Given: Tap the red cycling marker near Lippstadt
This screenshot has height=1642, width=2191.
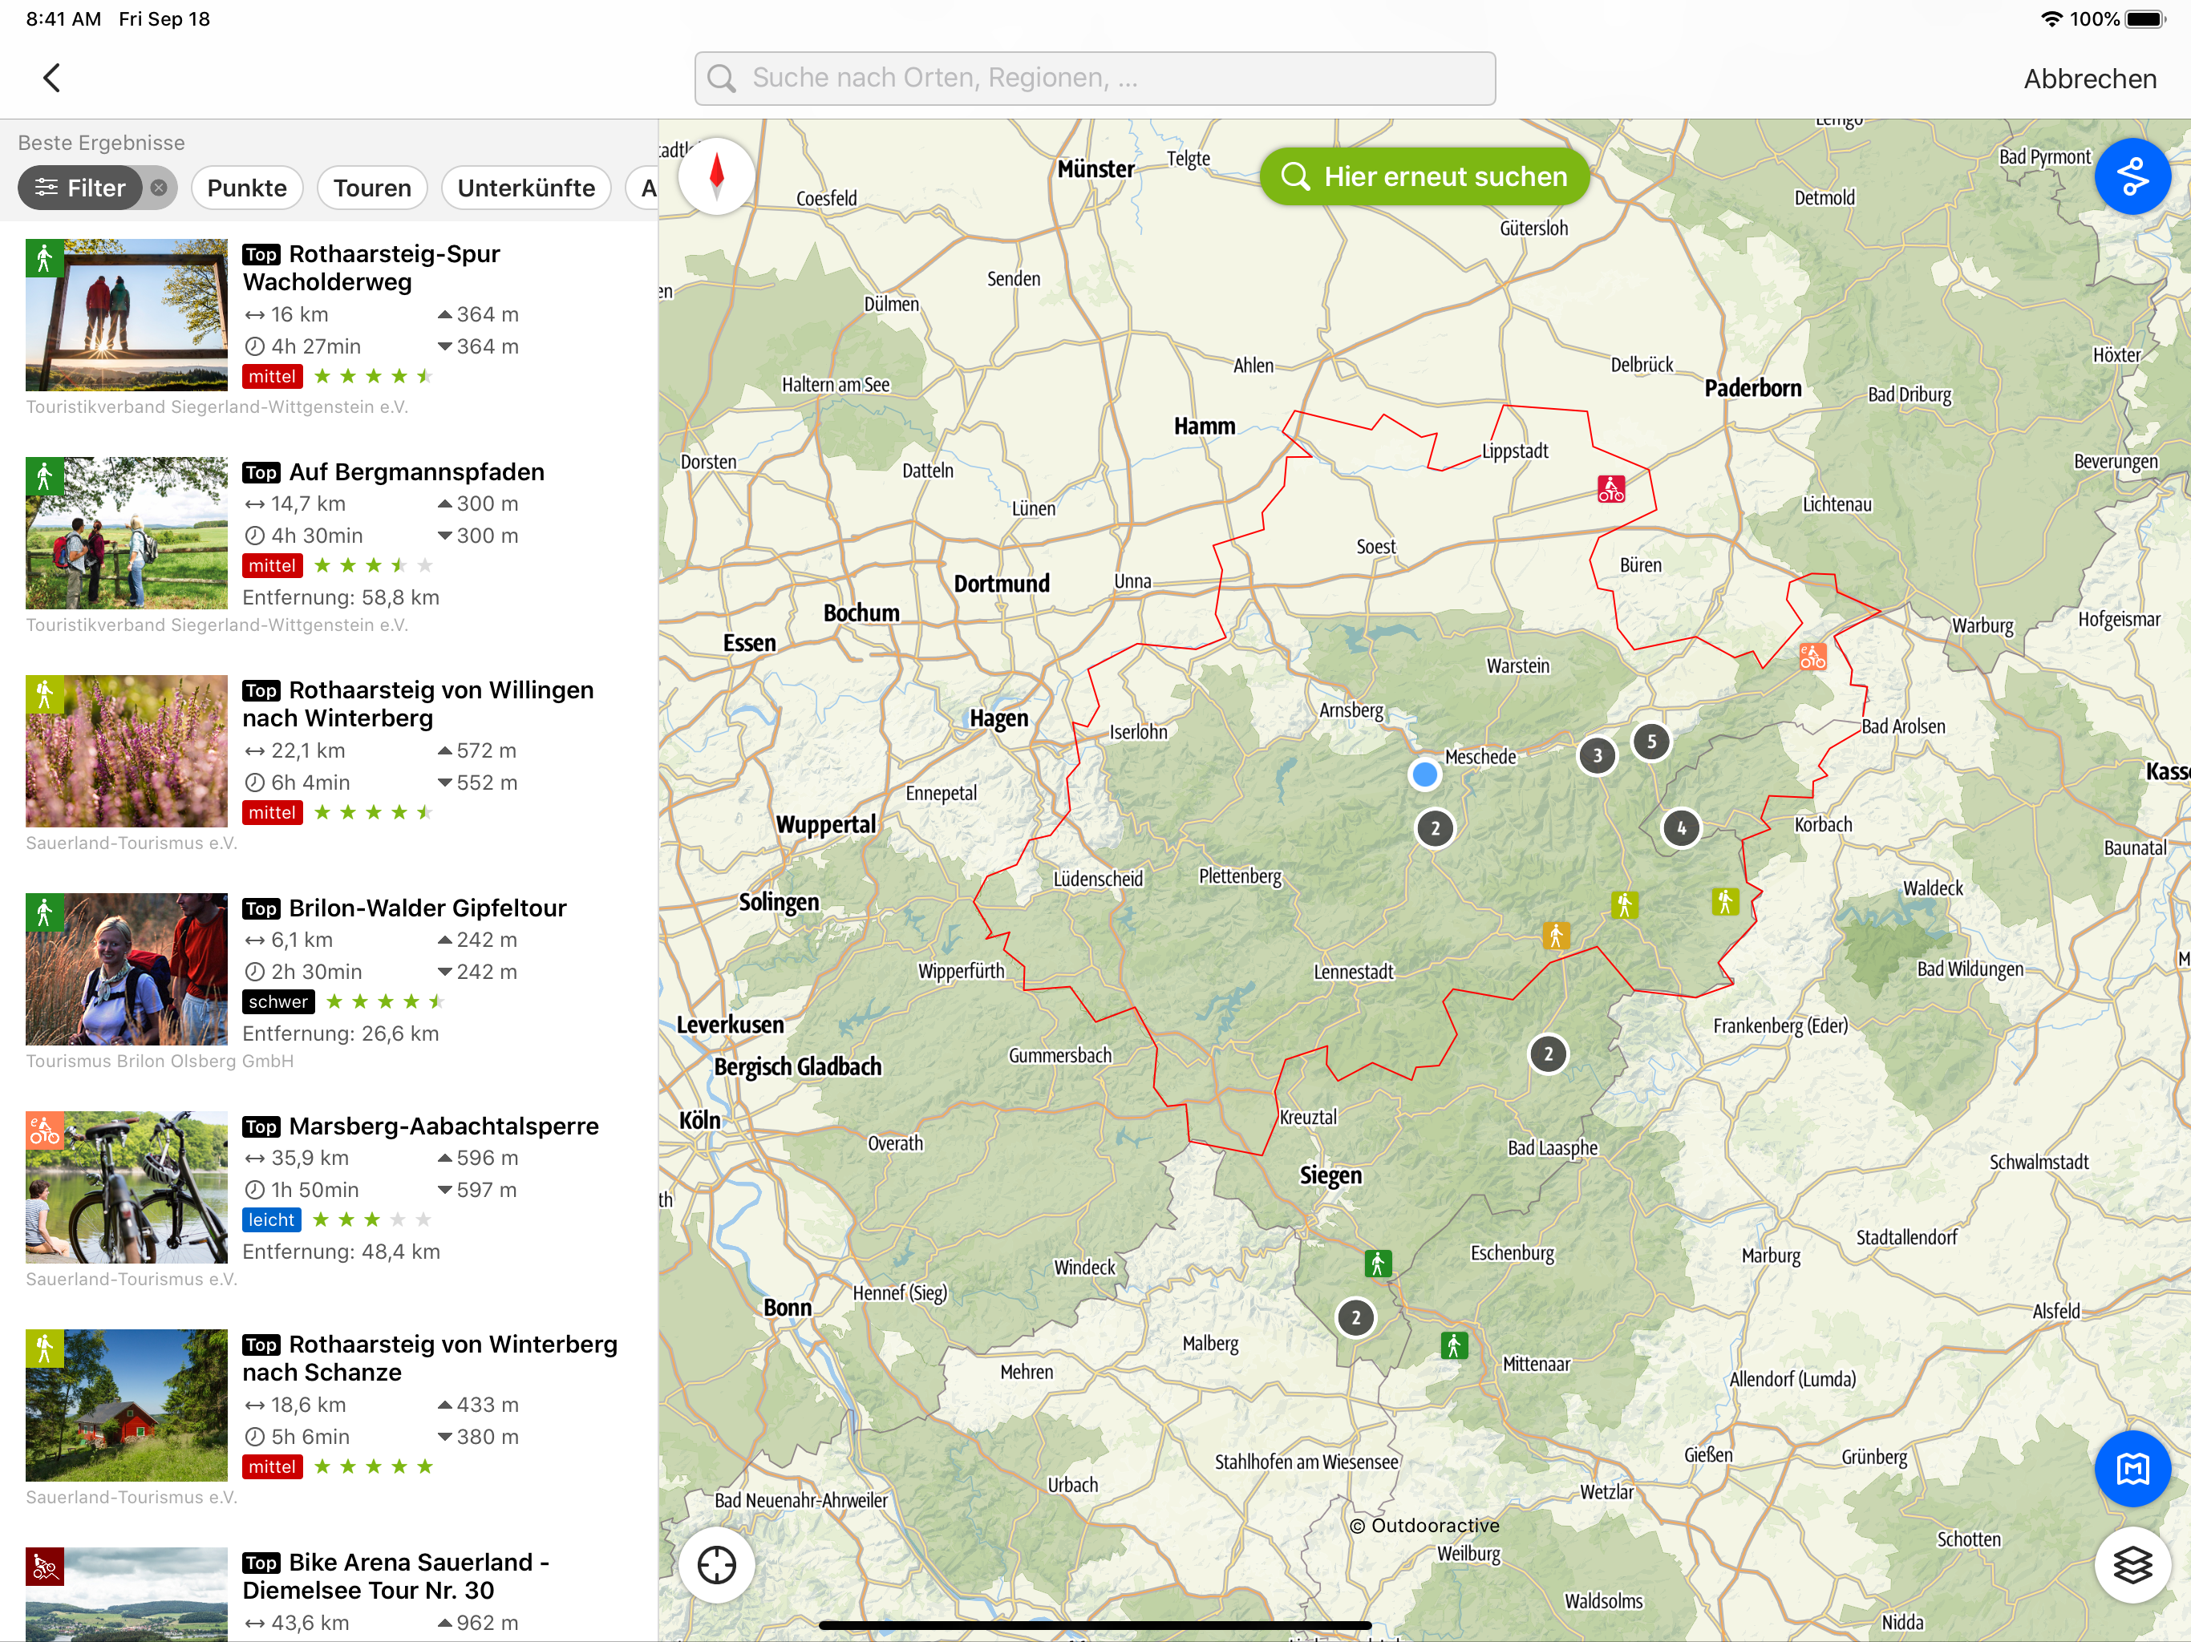Looking at the screenshot, I should point(1610,489).
